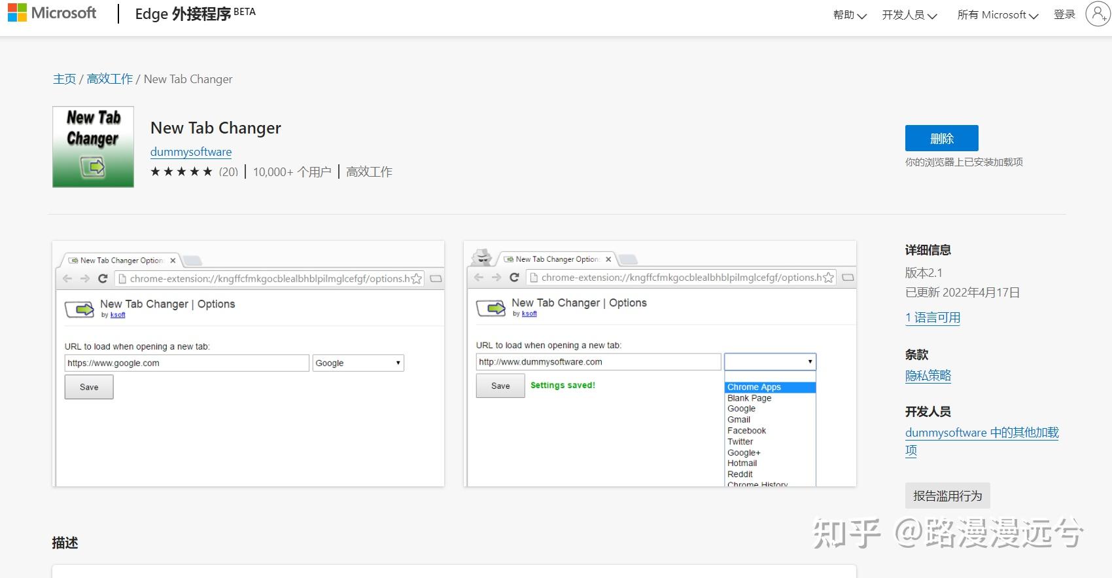Click the 描述 section heading

65,543
